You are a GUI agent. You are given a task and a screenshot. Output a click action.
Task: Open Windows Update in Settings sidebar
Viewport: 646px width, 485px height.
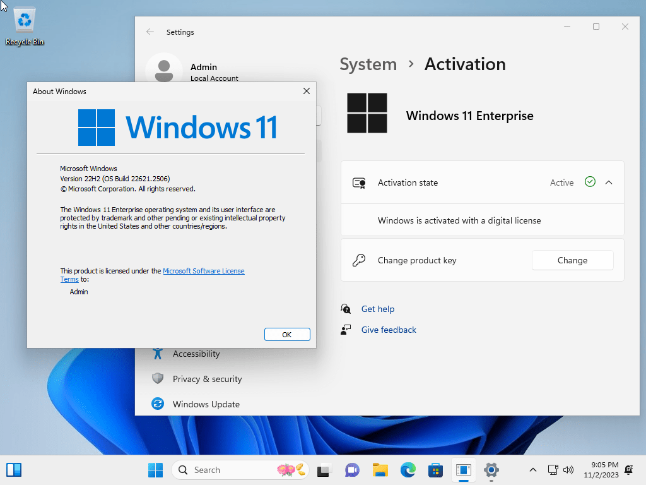[x=206, y=404]
